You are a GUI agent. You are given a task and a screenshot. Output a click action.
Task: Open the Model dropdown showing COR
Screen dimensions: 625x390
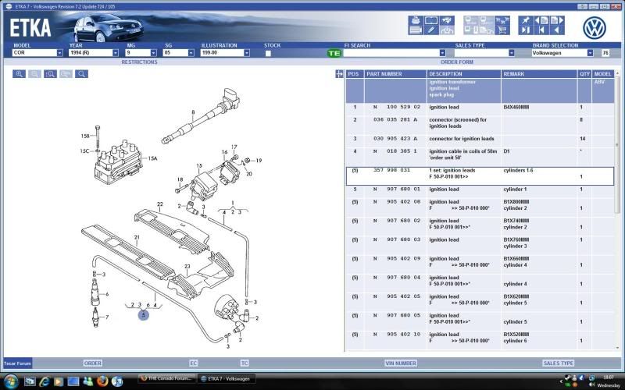[59, 53]
